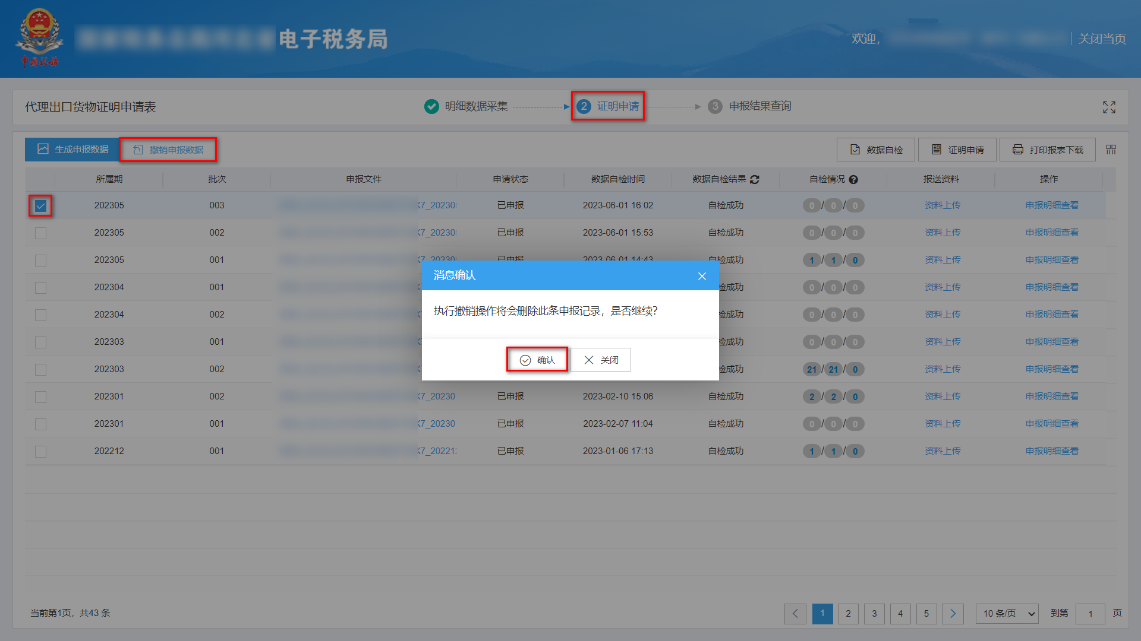Open the 10条/页 page size dropdown
Image resolution: width=1141 pixels, height=641 pixels.
coord(1007,614)
